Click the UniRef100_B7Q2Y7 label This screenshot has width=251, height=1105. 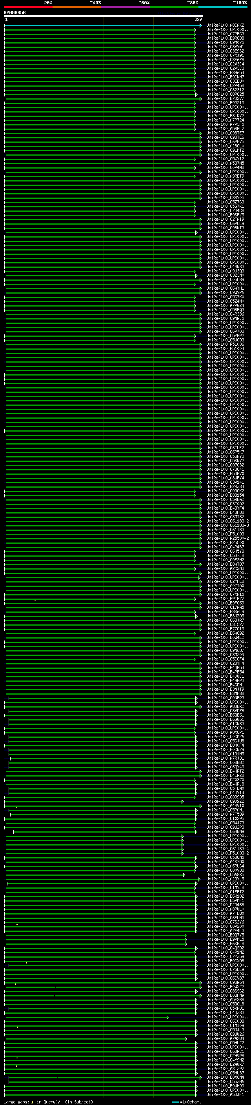225,99
